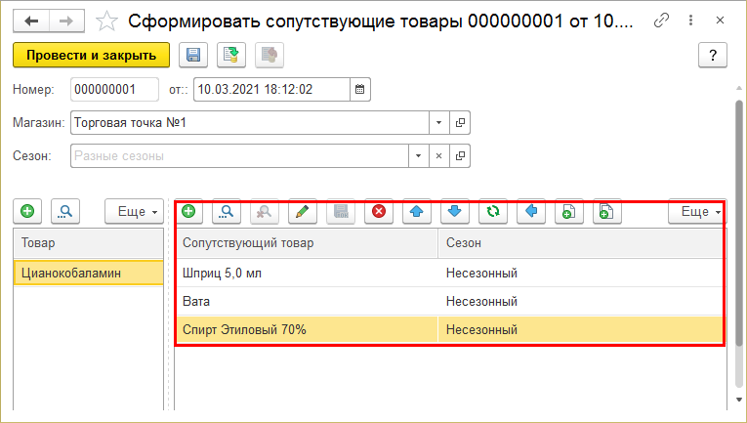This screenshot has height=423, width=747.
Task: Add document to favorites with star icon
Action: coord(110,20)
